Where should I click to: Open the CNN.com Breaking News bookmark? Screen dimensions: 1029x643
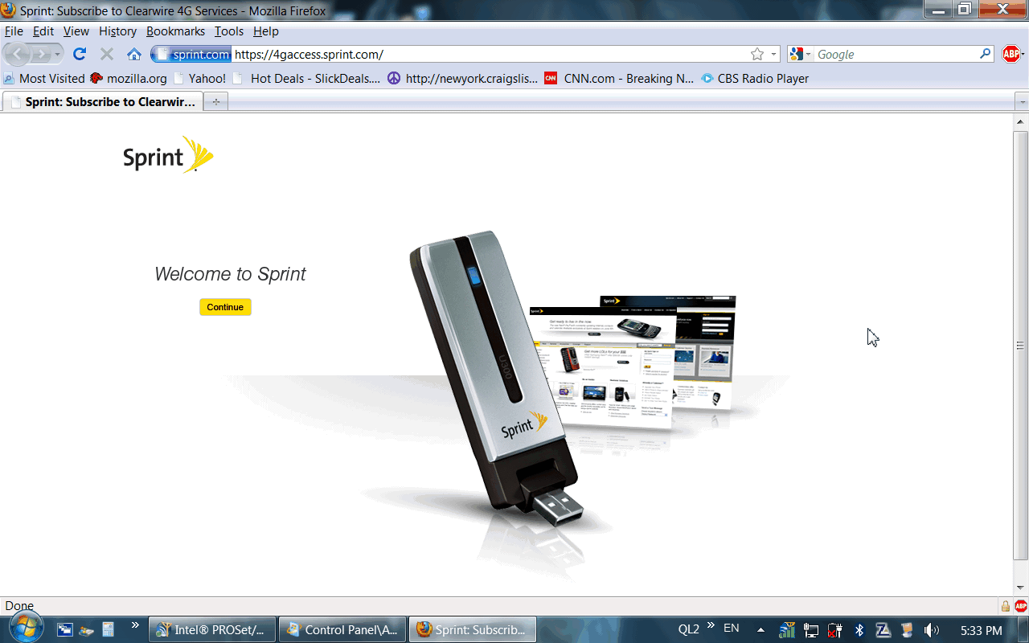tap(619, 78)
